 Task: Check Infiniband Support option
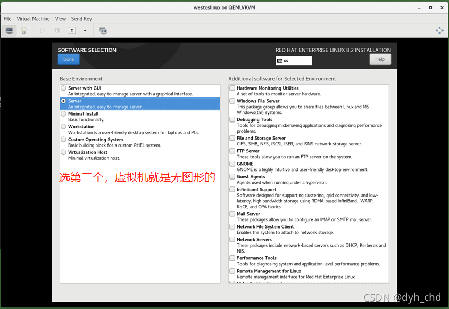[232, 190]
